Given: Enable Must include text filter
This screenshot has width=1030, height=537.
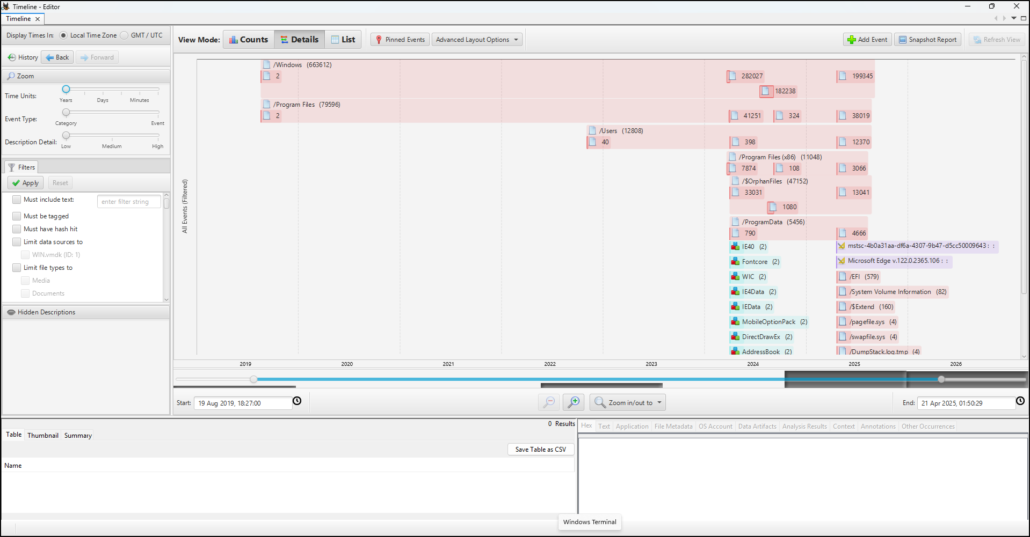Looking at the screenshot, I should pos(17,200).
